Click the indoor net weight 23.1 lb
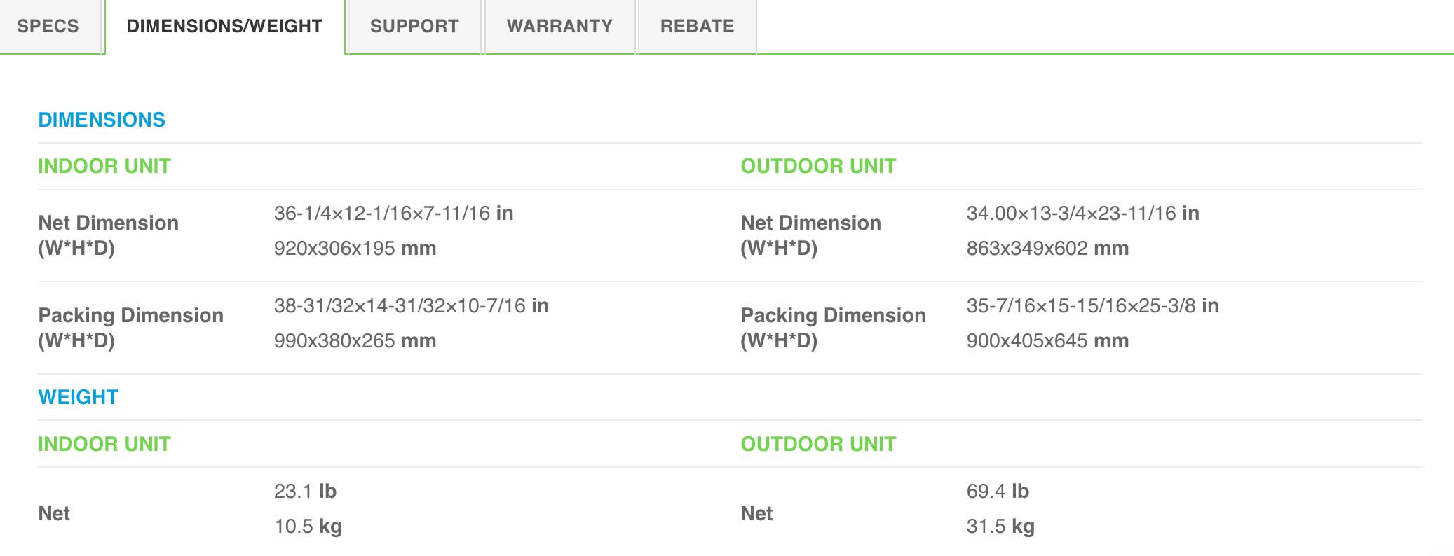Image resolution: width=1454 pixels, height=556 pixels. pos(305,492)
